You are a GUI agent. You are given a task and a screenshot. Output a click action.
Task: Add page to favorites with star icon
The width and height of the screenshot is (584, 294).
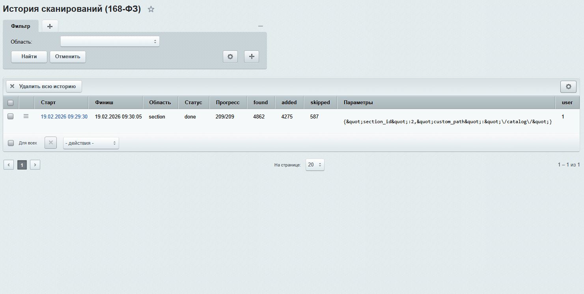click(x=151, y=9)
